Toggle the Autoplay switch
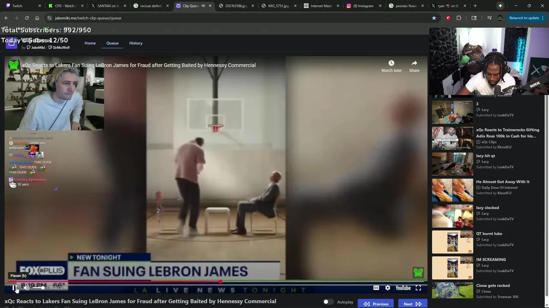This screenshot has height=308, width=549. (x=328, y=302)
